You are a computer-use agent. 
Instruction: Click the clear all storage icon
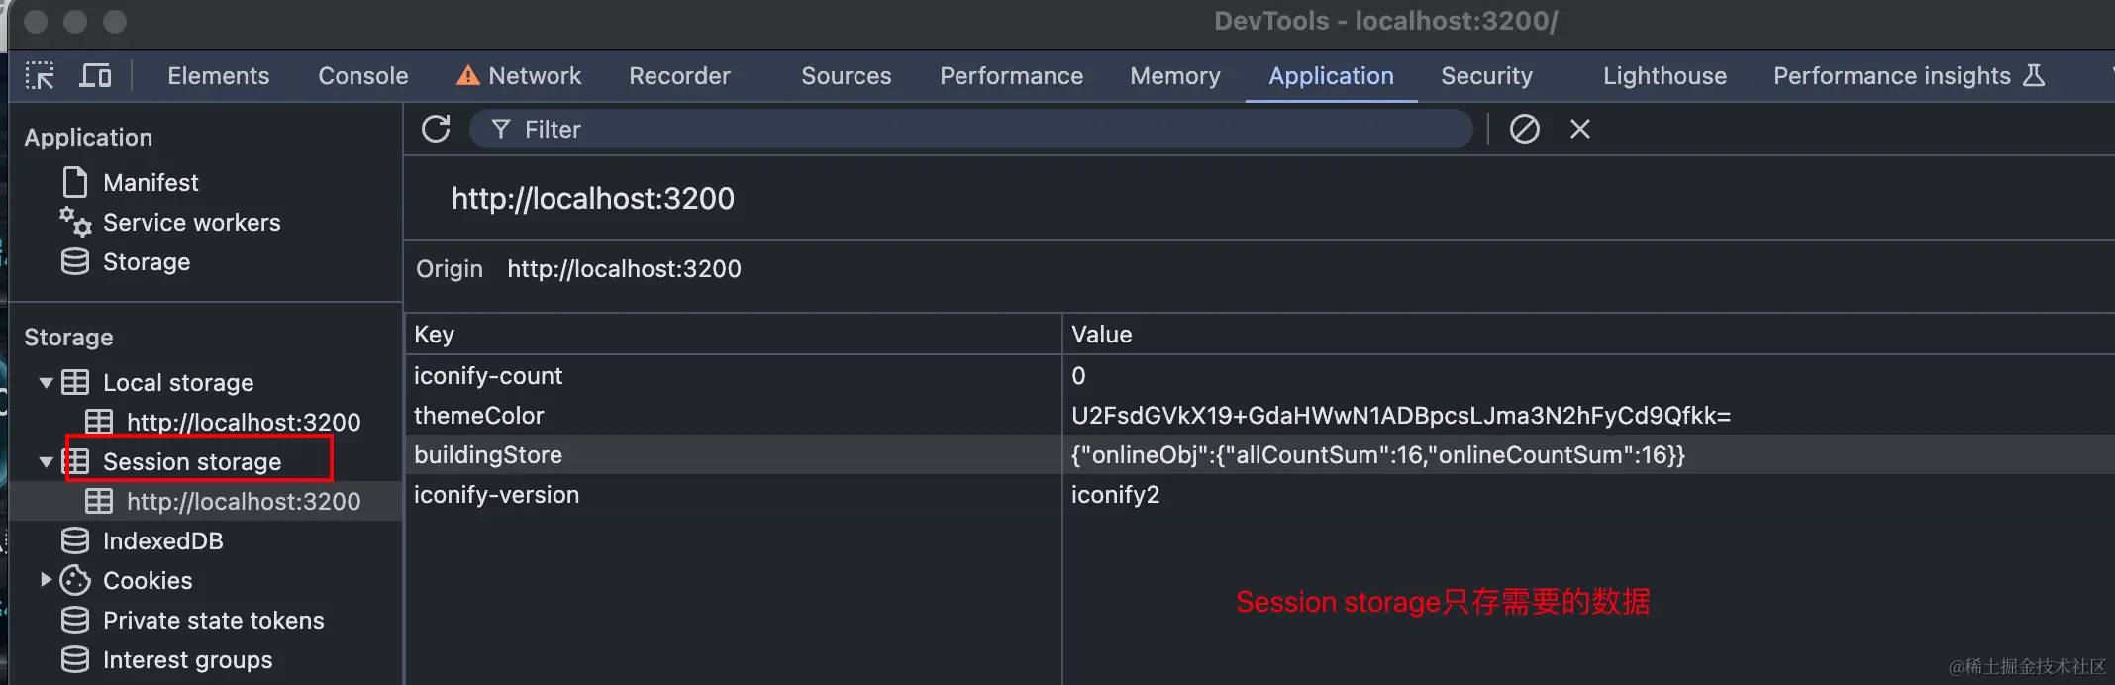click(x=1524, y=129)
